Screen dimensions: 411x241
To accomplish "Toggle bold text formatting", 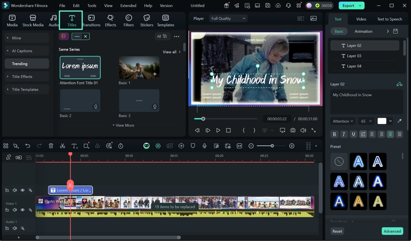I will 334,134.
